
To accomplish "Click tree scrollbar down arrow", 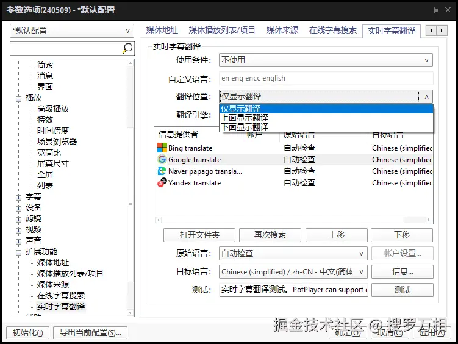I will click(131, 312).
